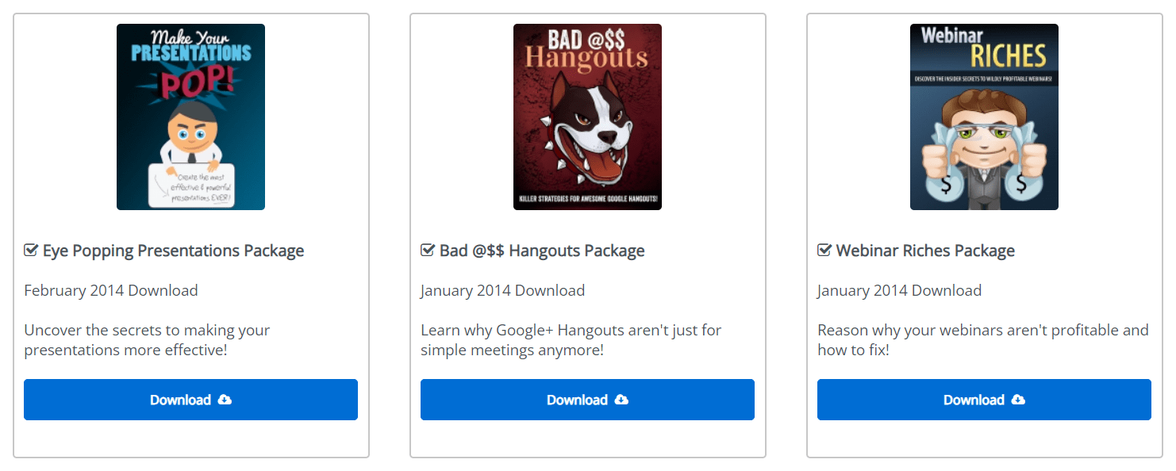Select the Bad @$$ Hangouts Package title

pos(542,251)
